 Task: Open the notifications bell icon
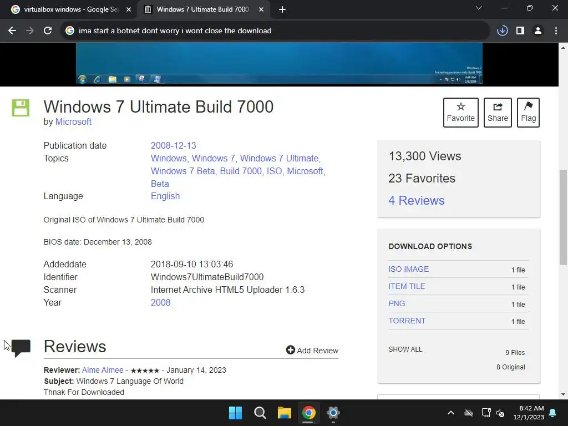point(553,413)
